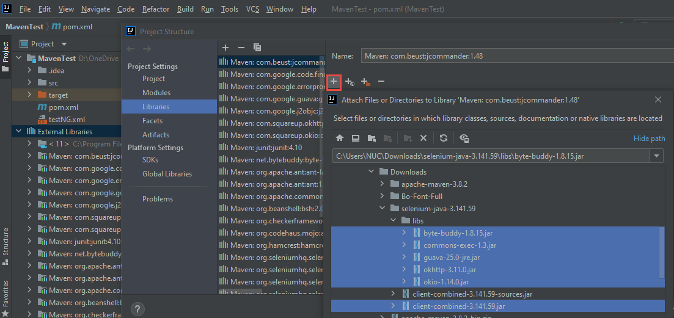Image resolution: width=674 pixels, height=318 pixels.
Task: Jump to Project directory via file chooser toolbar icon
Action: (372, 138)
